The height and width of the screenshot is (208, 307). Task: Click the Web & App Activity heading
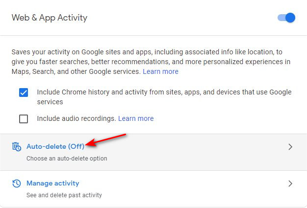[x=49, y=18]
